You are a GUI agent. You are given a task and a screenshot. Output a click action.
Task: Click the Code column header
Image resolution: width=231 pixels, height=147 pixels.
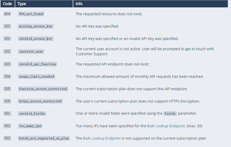(8, 4)
